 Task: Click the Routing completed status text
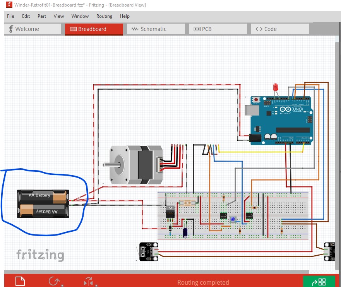point(203,282)
